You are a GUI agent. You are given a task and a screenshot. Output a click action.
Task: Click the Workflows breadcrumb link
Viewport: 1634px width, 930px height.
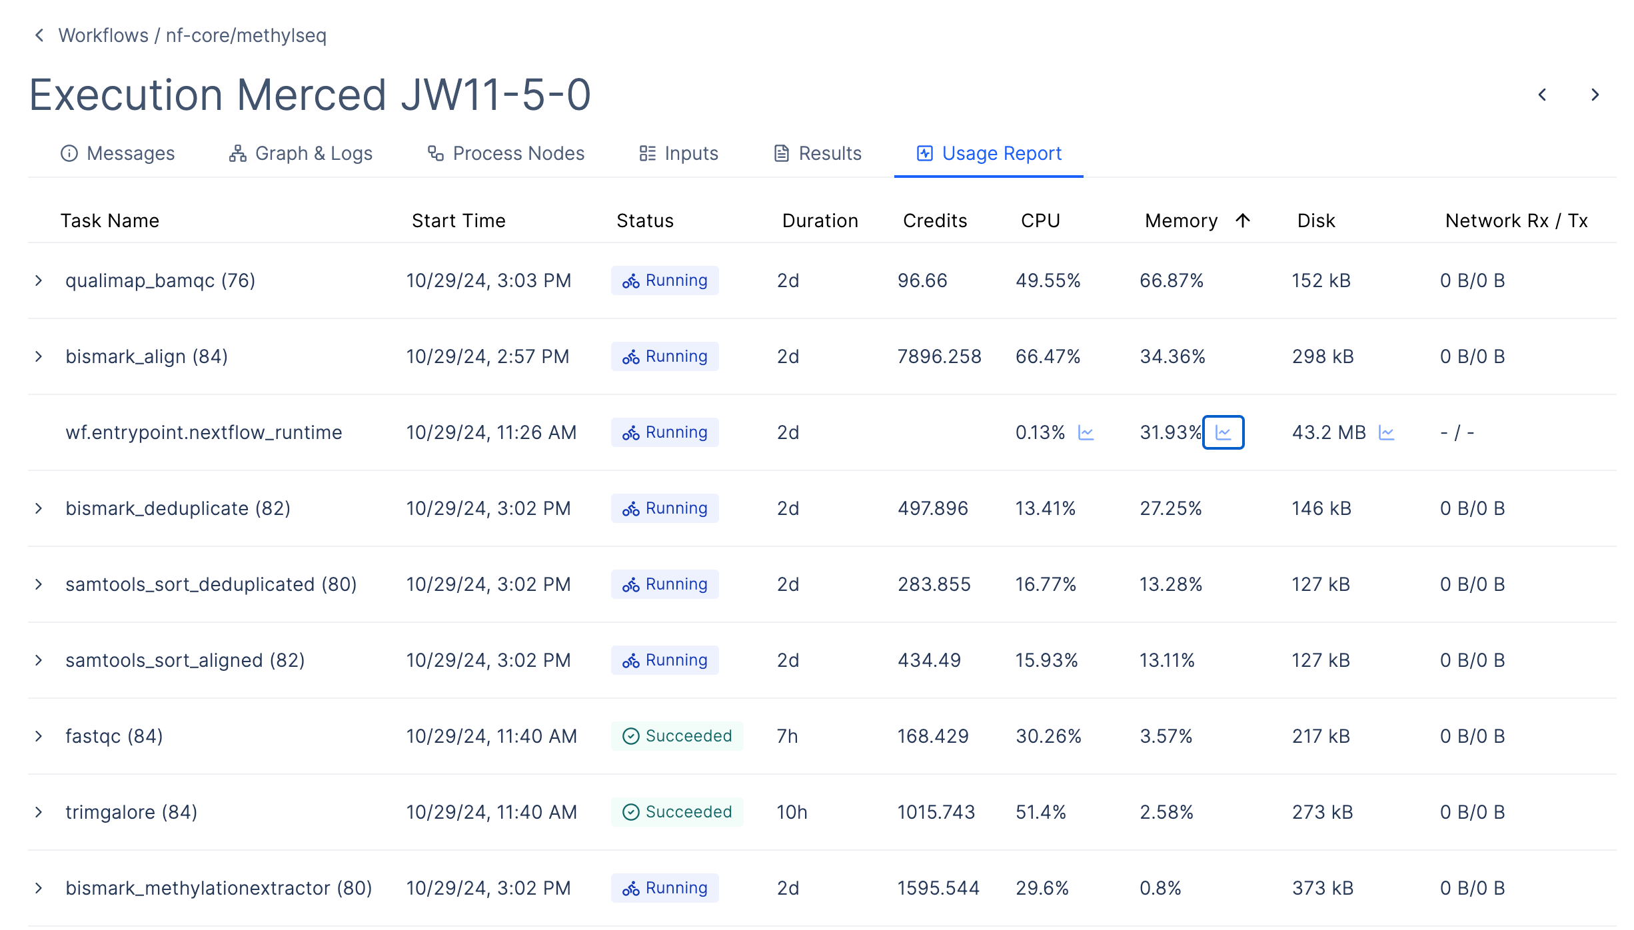(x=103, y=35)
